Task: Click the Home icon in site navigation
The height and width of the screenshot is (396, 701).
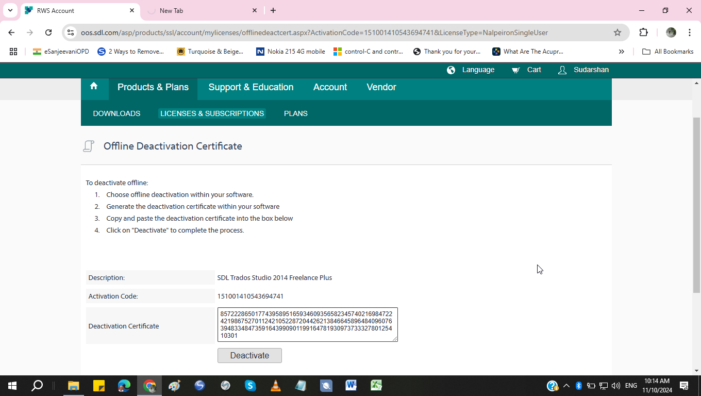Action: [x=94, y=86]
